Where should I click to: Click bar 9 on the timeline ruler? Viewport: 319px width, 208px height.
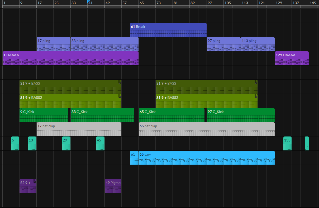click(x=21, y=3)
